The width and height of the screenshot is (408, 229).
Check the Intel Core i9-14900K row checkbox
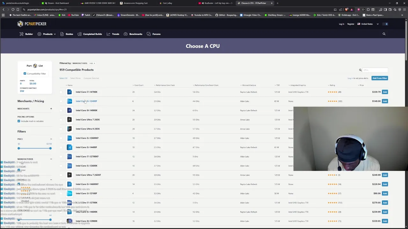(61, 110)
